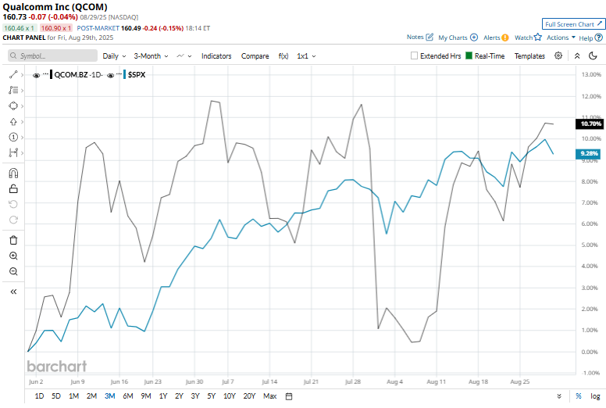Enable the magnet snap tool
Image resolution: width=606 pixels, height=408 pixels.
point(13,174)
